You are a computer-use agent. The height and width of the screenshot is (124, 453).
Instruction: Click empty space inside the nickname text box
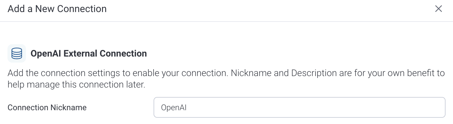click(317, 107)
